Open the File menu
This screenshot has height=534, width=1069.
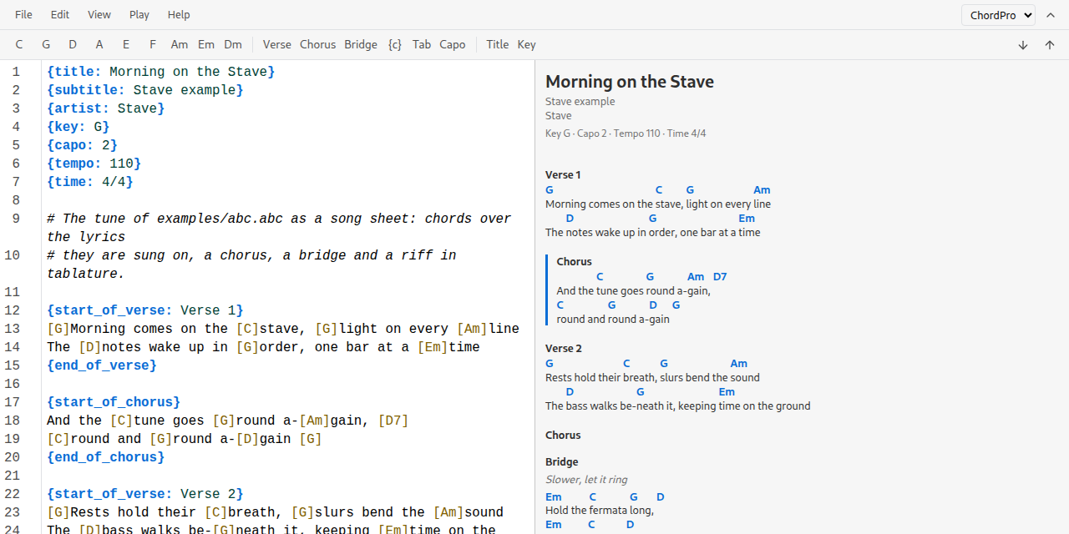(x=24, y=15)
